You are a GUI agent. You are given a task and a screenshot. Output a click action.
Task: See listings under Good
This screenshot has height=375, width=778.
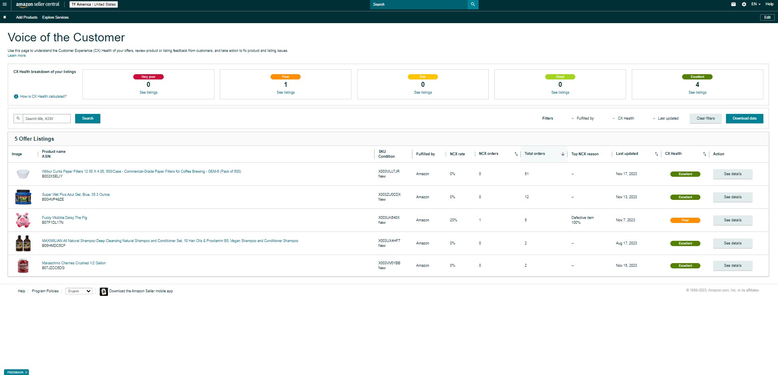point(560,92)
